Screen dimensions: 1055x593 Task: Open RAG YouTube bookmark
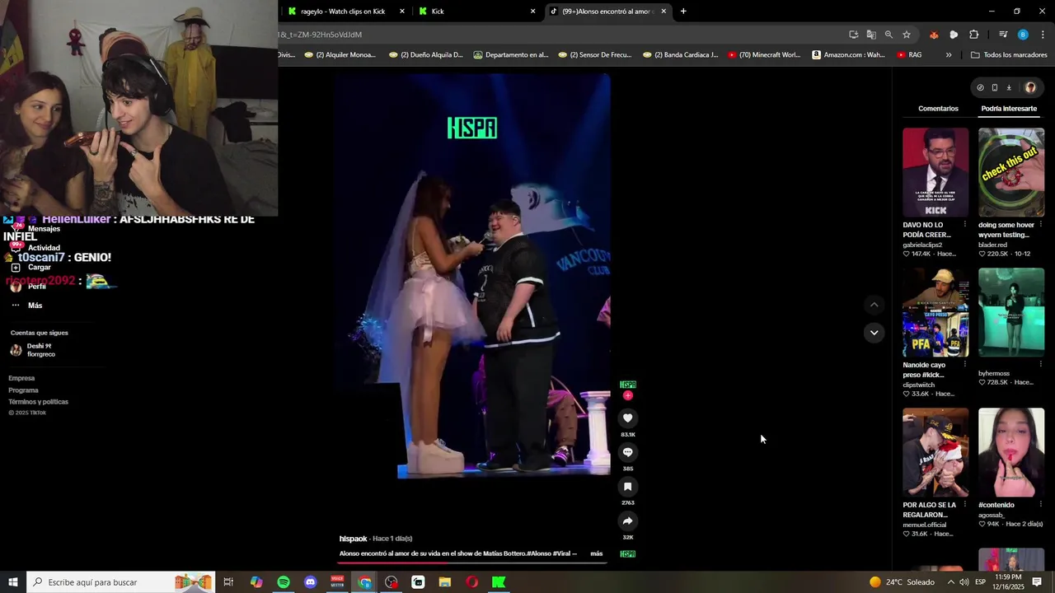coord(909,55)
